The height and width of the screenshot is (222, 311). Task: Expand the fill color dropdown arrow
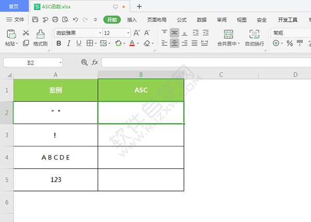coord(124,43)
